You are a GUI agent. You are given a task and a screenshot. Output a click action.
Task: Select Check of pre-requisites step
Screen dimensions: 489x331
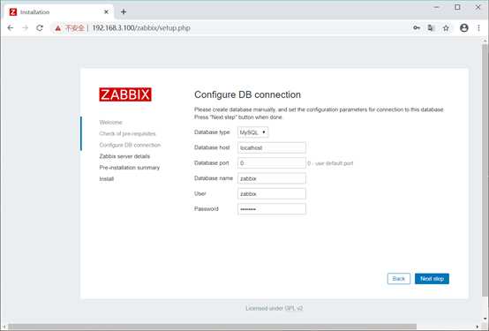click(x=128, y=133)
